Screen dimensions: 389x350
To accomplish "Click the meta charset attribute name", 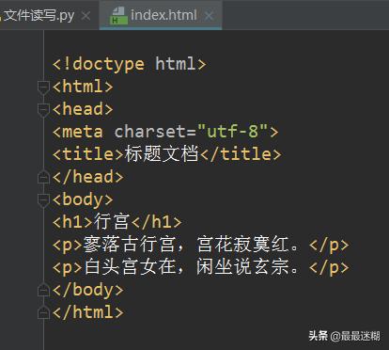I will pyautogui.click(x=150, y=132).
